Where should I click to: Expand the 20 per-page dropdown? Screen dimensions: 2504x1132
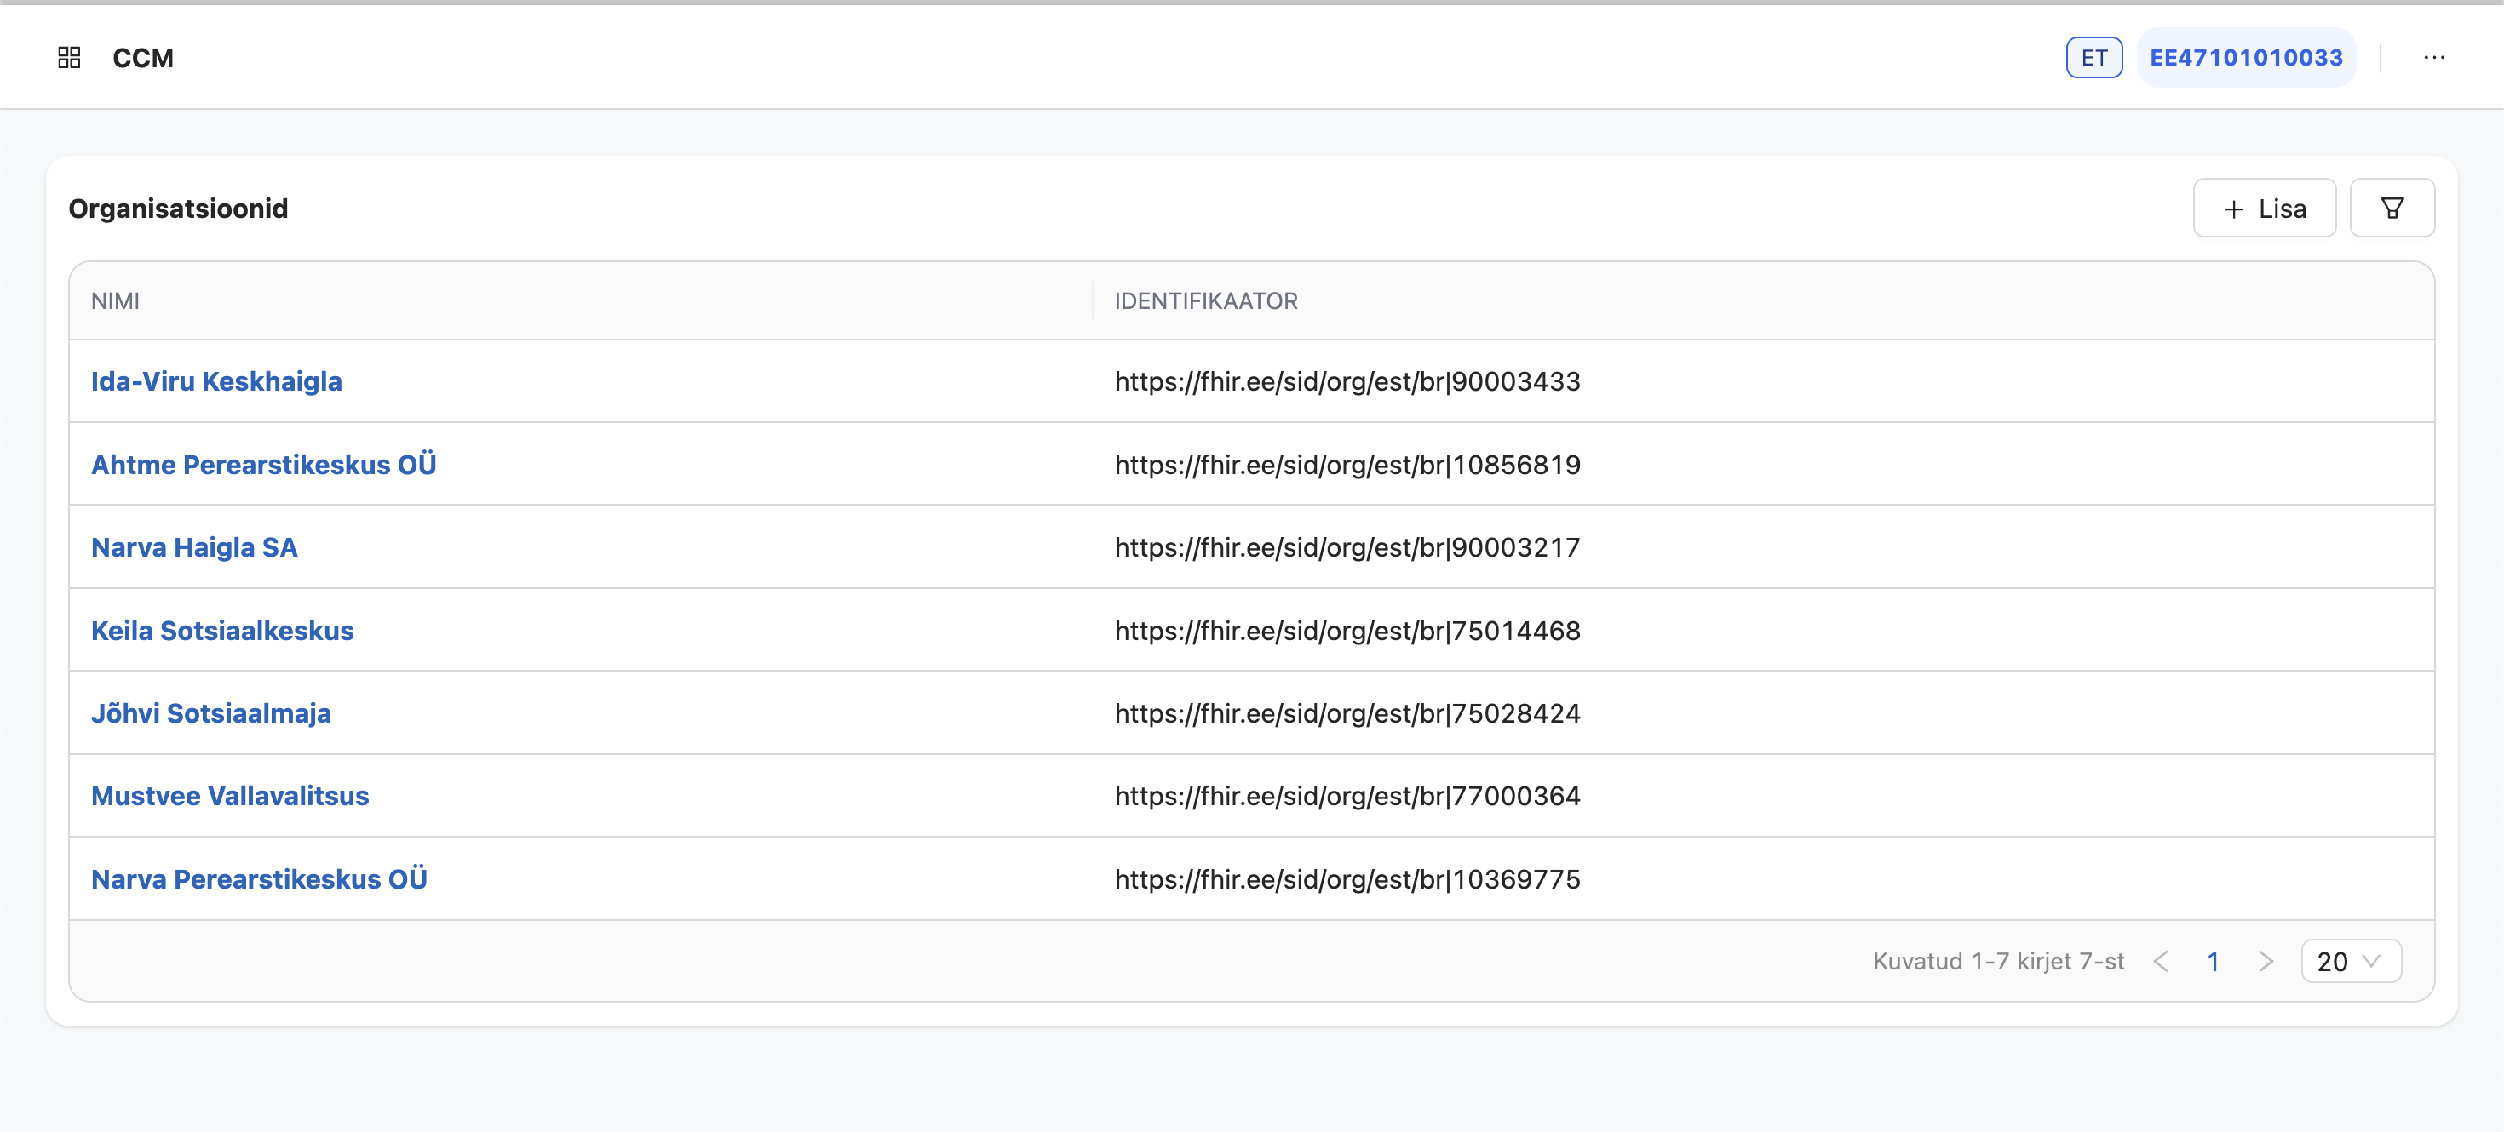2350,961
